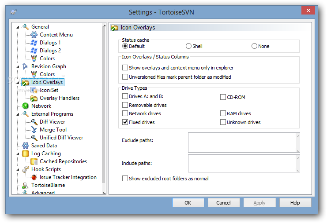
Task: Open the Network settings page
Action: click(41, 106)
